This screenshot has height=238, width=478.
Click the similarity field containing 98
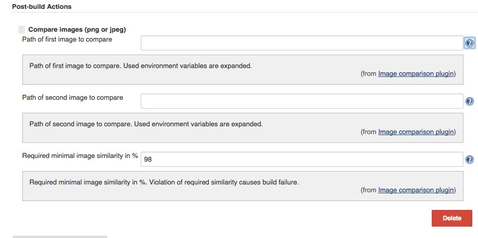[302, 160]
